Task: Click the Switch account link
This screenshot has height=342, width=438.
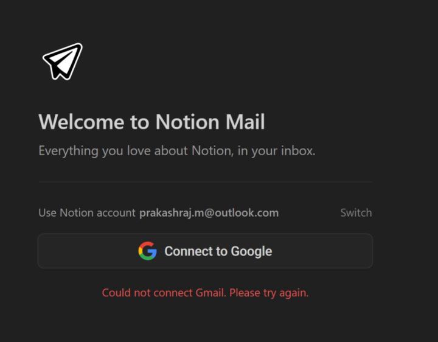Action: click(x=356, y=212)
